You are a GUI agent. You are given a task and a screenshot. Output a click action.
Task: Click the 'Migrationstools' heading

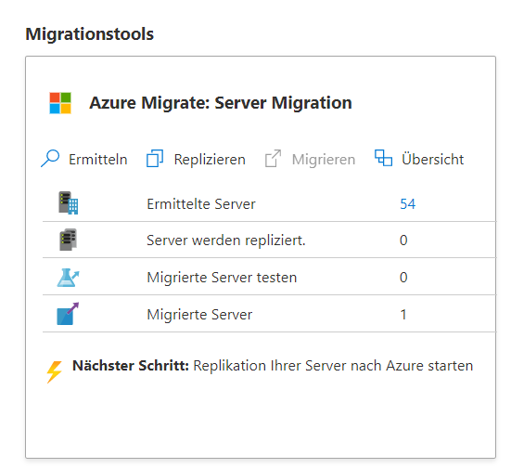pyautogui.click(x=90, y=34)
